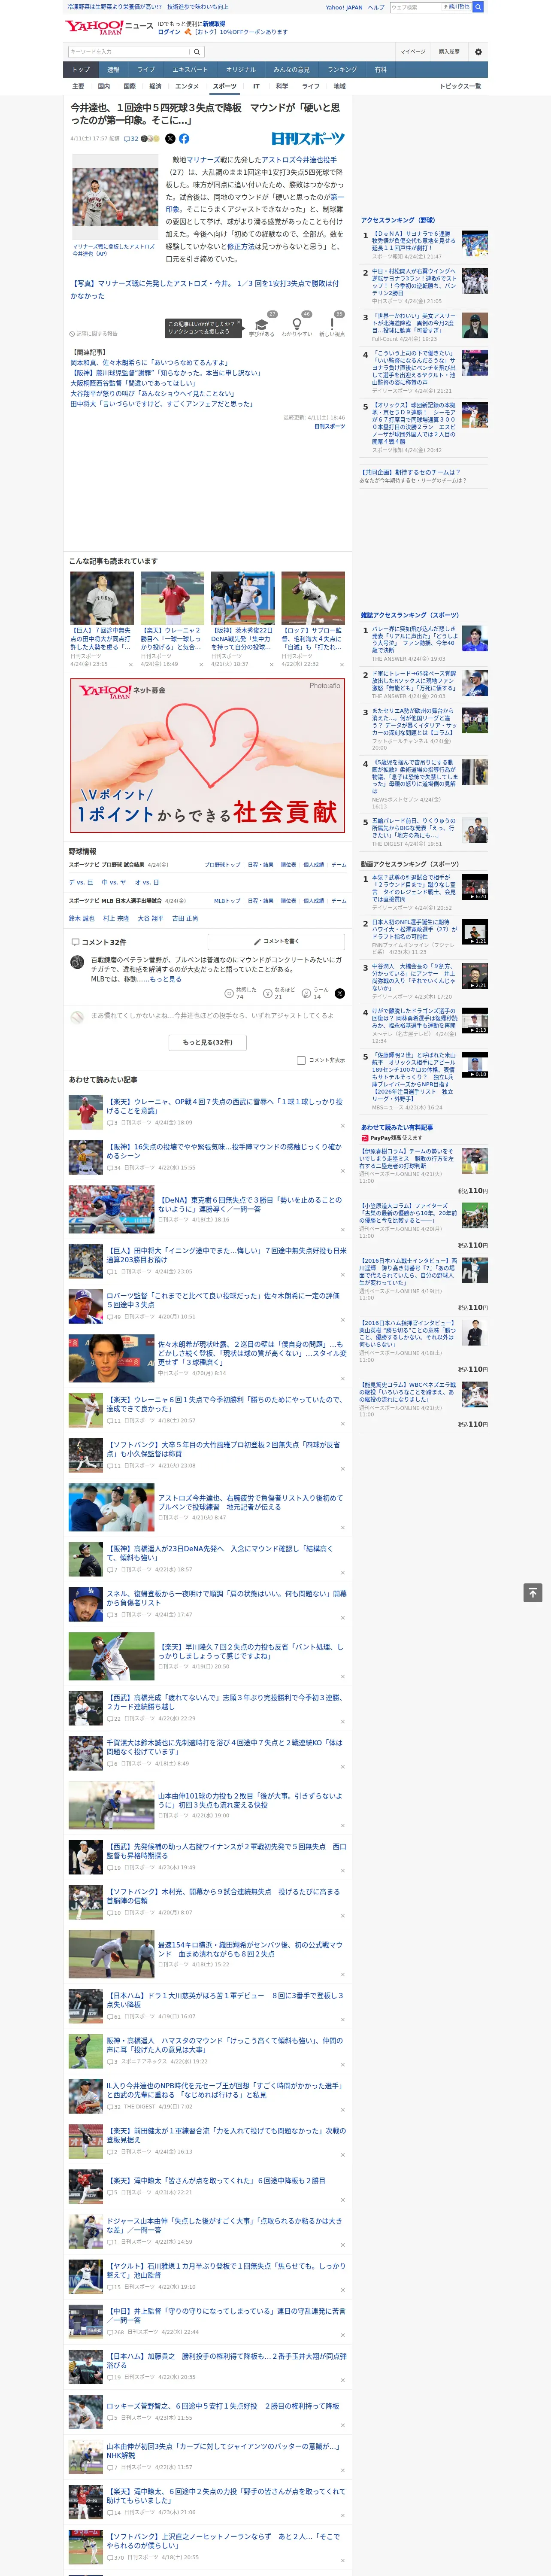Open the 村上 宗隆 player link
The image size is (551, 2576).
click(x=116, y=918)
